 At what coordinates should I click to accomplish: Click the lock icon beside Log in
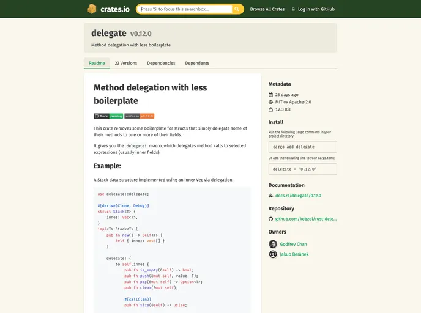click(293, 9)
